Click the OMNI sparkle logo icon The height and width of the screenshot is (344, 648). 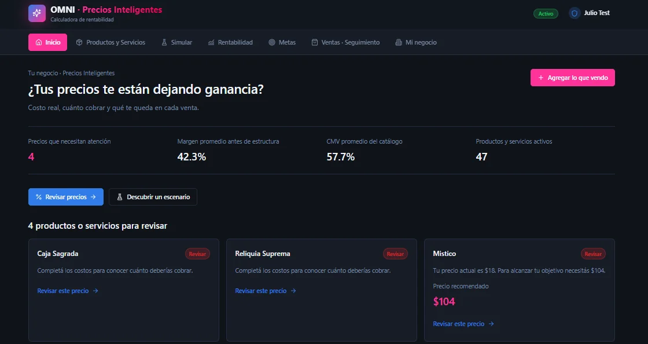37,13
